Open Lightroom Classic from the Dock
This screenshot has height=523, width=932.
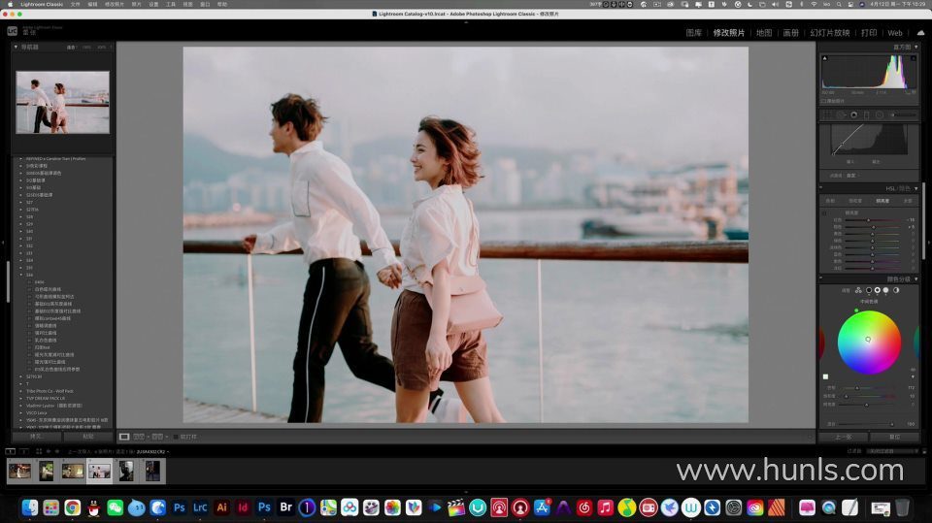[x=200, y=507]
